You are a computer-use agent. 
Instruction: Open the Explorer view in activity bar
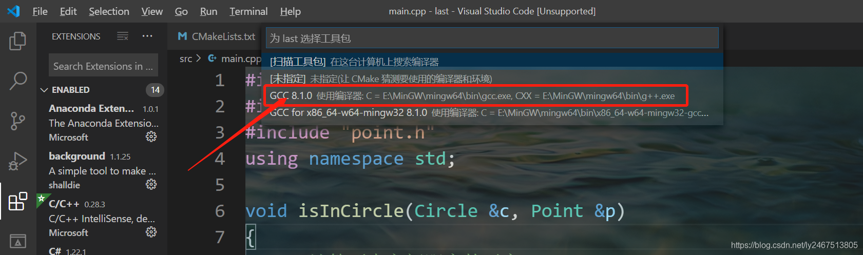tap(17, 41)
